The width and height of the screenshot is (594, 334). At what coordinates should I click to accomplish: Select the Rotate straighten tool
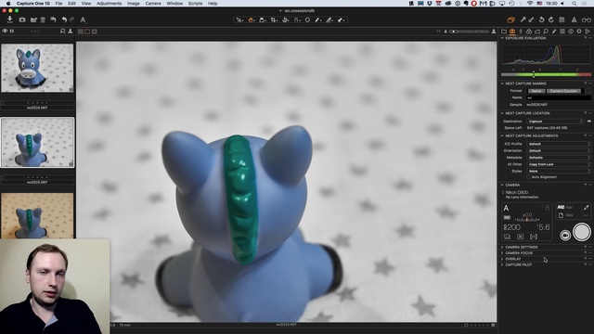point(285,20)
